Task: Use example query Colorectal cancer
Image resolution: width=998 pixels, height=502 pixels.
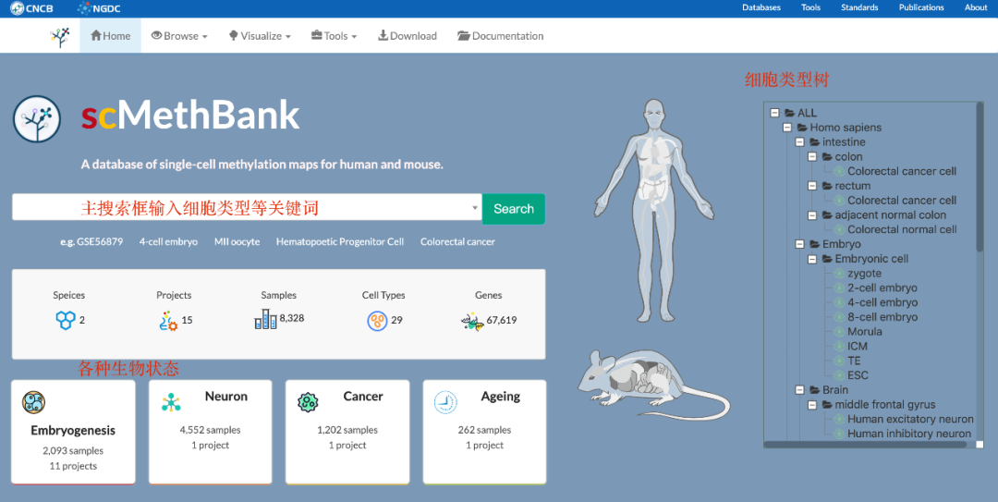Action: tap(457, 242)
